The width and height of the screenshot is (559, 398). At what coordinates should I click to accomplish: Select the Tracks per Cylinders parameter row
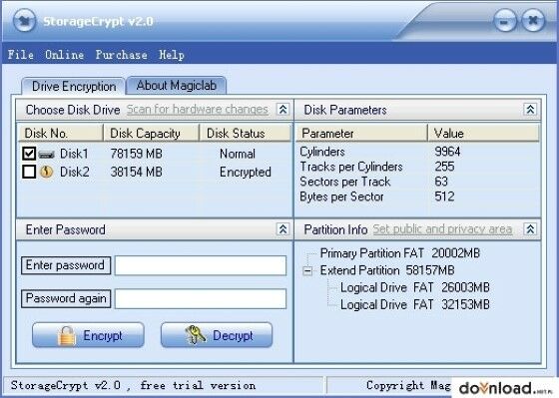[418, 167]
